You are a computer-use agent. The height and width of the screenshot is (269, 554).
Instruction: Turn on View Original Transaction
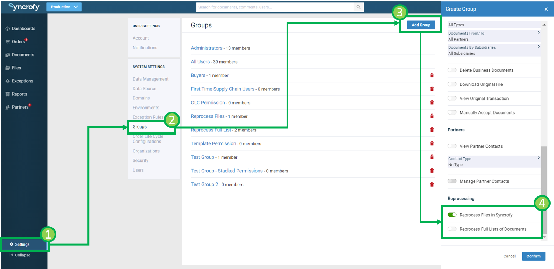(452, 98)
